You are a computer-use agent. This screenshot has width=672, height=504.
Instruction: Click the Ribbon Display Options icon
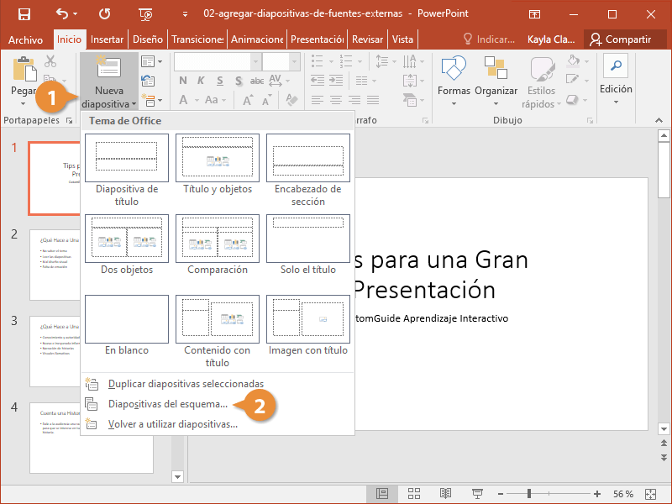click(x=534, y=14)
